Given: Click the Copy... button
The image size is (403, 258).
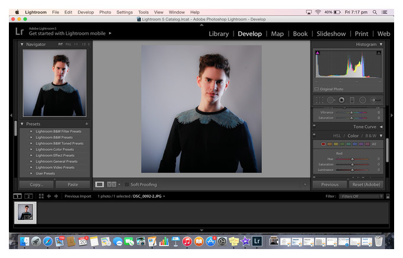Looking at the screenshot, I should tap(36, 184).
